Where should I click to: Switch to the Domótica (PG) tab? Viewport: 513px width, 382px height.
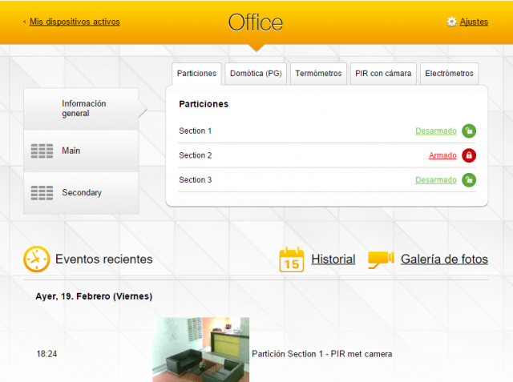tap(256, 74)
